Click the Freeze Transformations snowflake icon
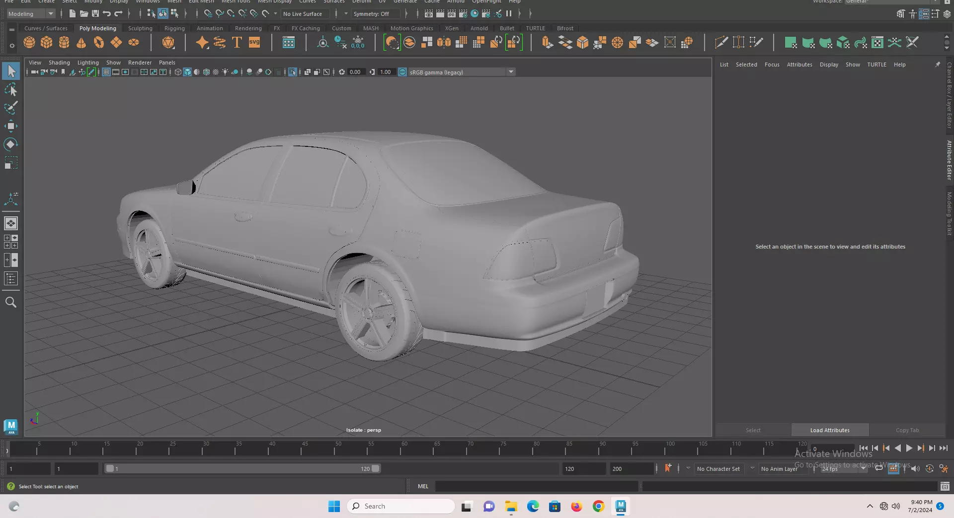This screenshot has width=954, height=518. coord(358,43)
